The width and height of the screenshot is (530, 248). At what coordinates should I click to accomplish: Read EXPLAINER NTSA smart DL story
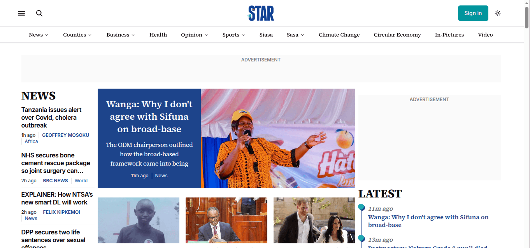tap(57, 198)
